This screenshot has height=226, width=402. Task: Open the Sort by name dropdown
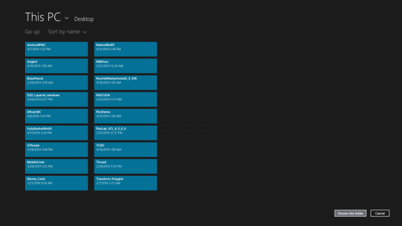tap(67, 31)
